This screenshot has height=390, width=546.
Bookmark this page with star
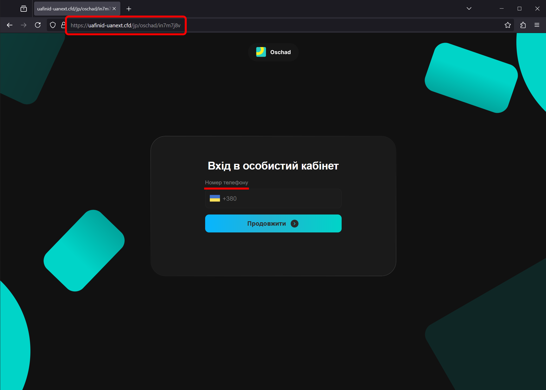(508, 25)
